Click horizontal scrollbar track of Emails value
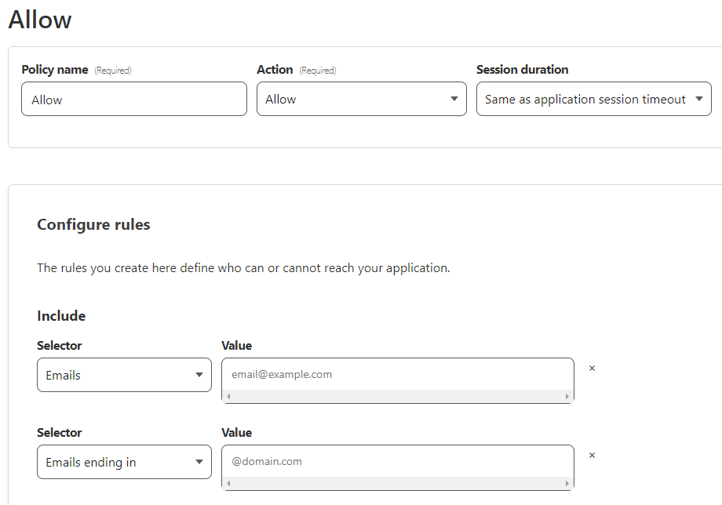This screenshot has width=722, height=505. [x=397, y=397]
